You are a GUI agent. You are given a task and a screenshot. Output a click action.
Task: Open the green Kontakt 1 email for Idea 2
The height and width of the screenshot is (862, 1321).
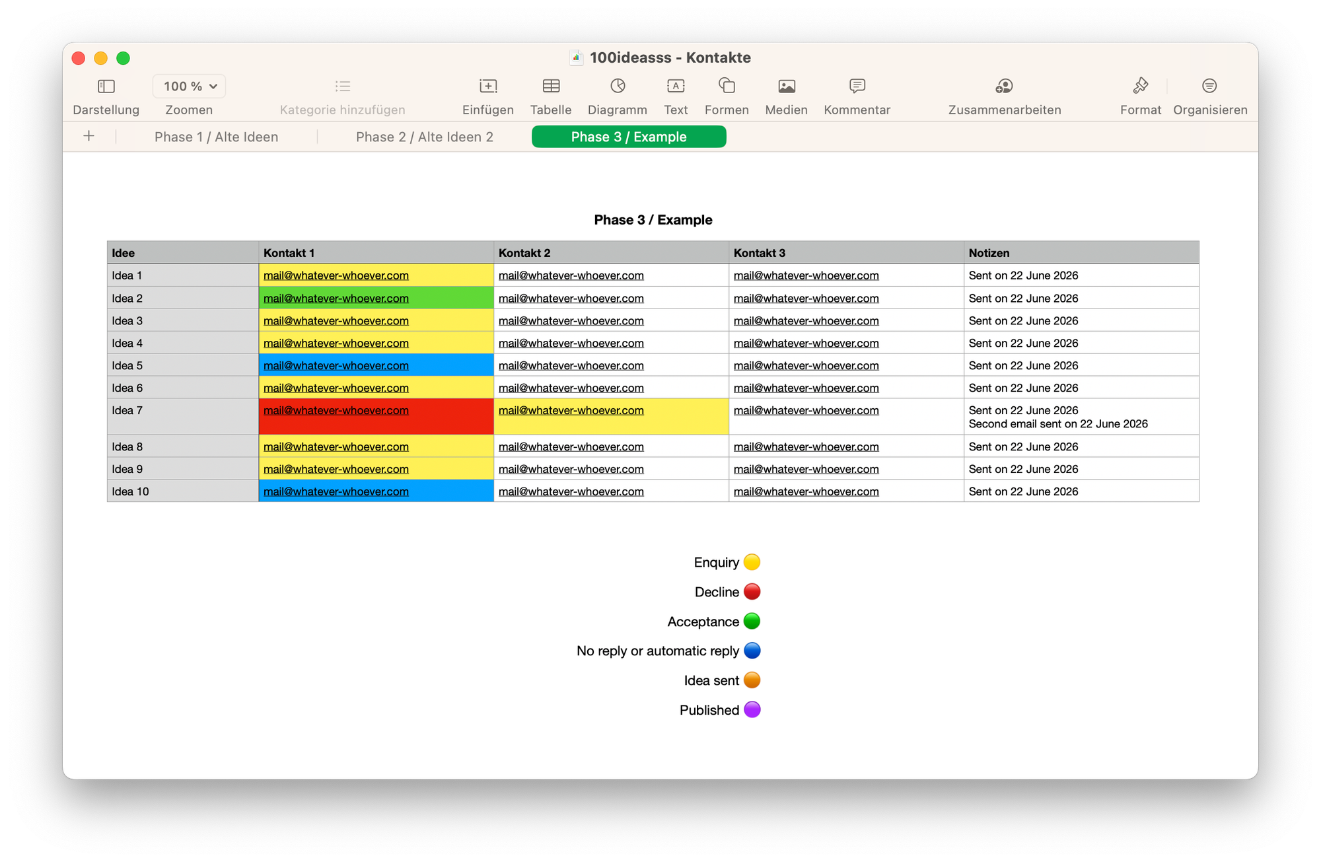click(336, 299)
